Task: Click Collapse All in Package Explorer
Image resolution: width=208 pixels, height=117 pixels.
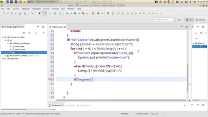Action: (x=24, y=33)
